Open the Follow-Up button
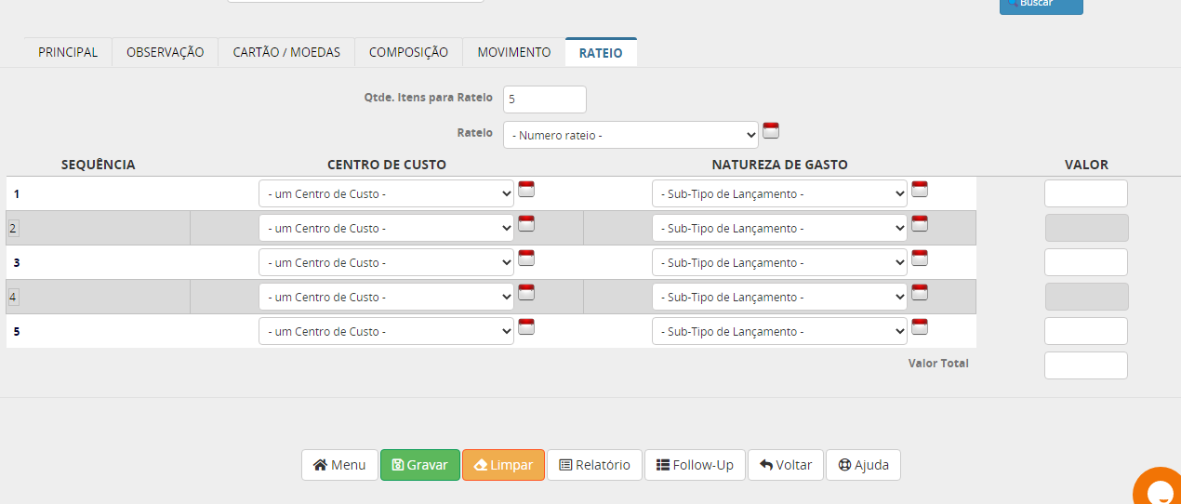Screen dimensions: 1181x504 (695, 465)
